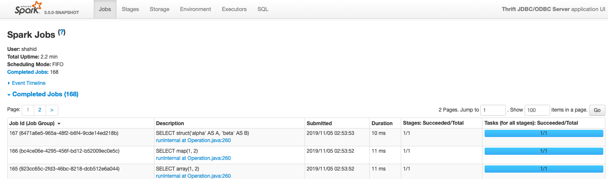
Task: Click the 3.0.0-SNAPSHOT version label
Action: (x=62, y=12)
